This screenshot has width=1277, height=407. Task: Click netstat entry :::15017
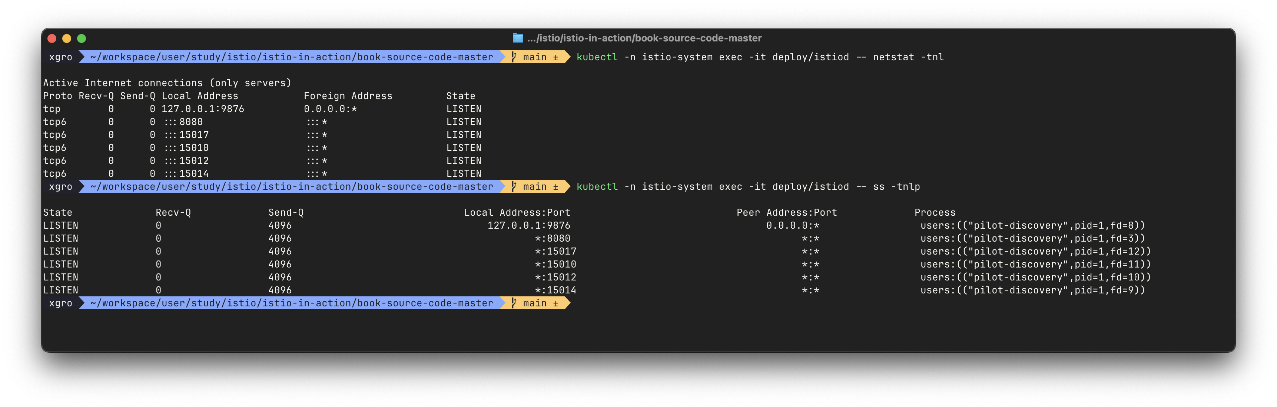tap(186, 135)
